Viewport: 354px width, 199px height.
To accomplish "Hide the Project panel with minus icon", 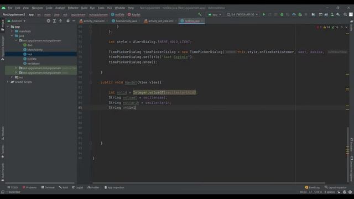I will point(74,21).
